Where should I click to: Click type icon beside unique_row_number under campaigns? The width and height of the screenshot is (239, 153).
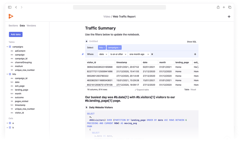12,70
